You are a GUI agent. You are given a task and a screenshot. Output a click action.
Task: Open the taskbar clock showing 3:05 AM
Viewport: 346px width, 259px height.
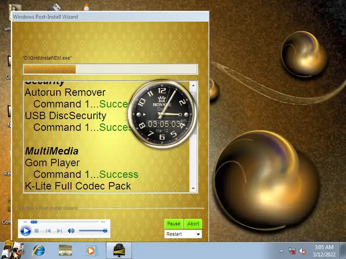(324, 251)
